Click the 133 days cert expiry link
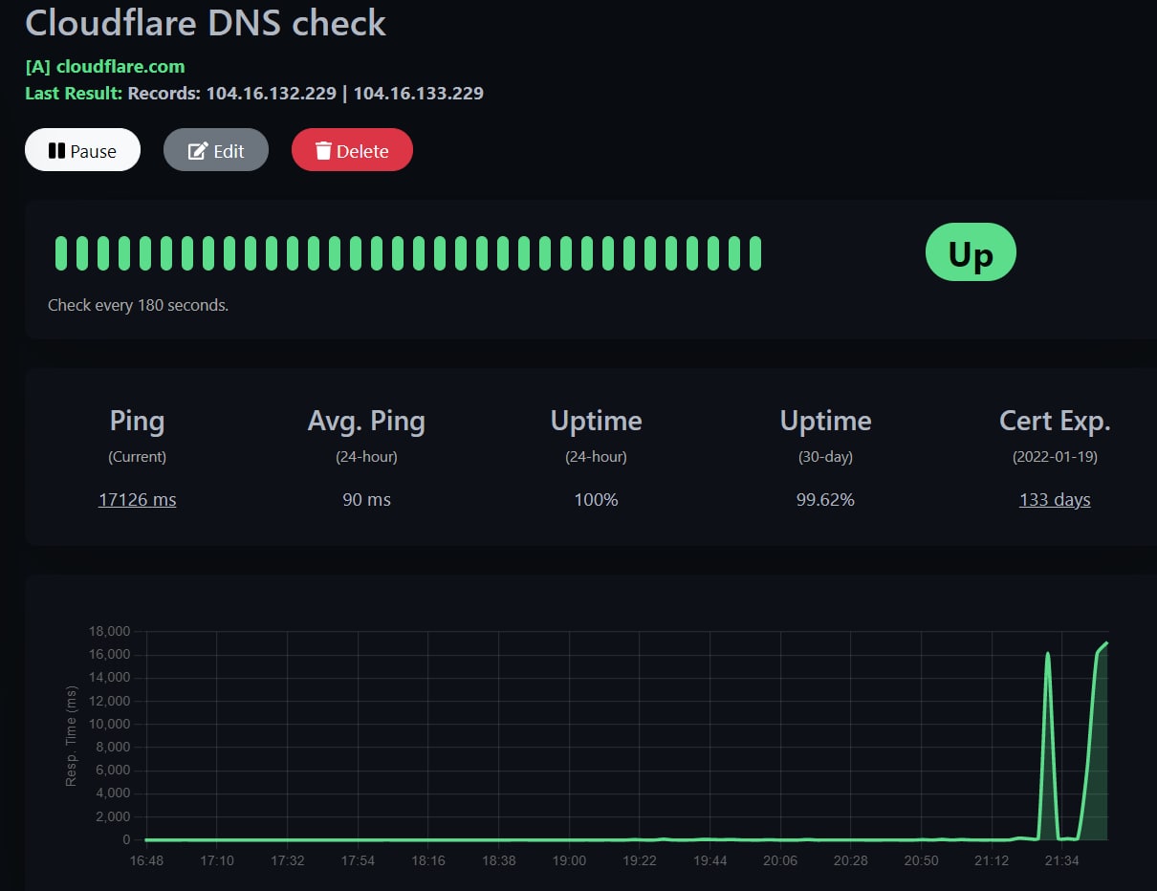This screenshot has width=1157, height=891. [x=1055, y=499]
